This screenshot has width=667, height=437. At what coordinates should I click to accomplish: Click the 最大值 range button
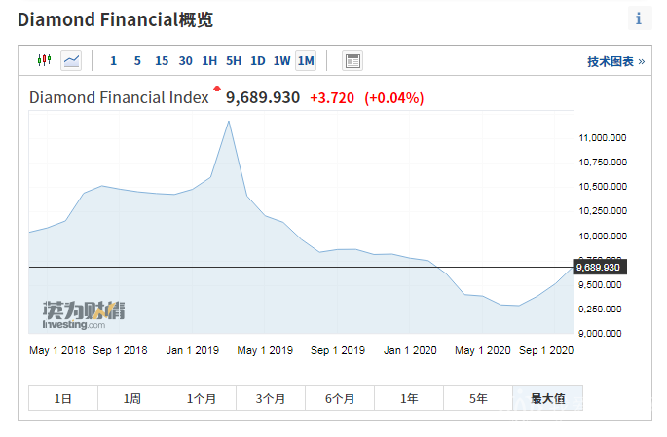point(547,398)
